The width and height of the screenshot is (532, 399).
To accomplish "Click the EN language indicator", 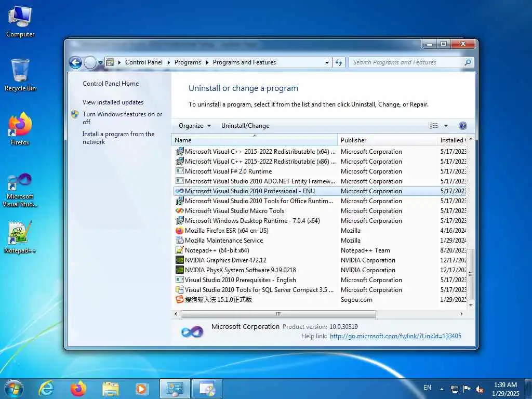I will pos(428,388).
